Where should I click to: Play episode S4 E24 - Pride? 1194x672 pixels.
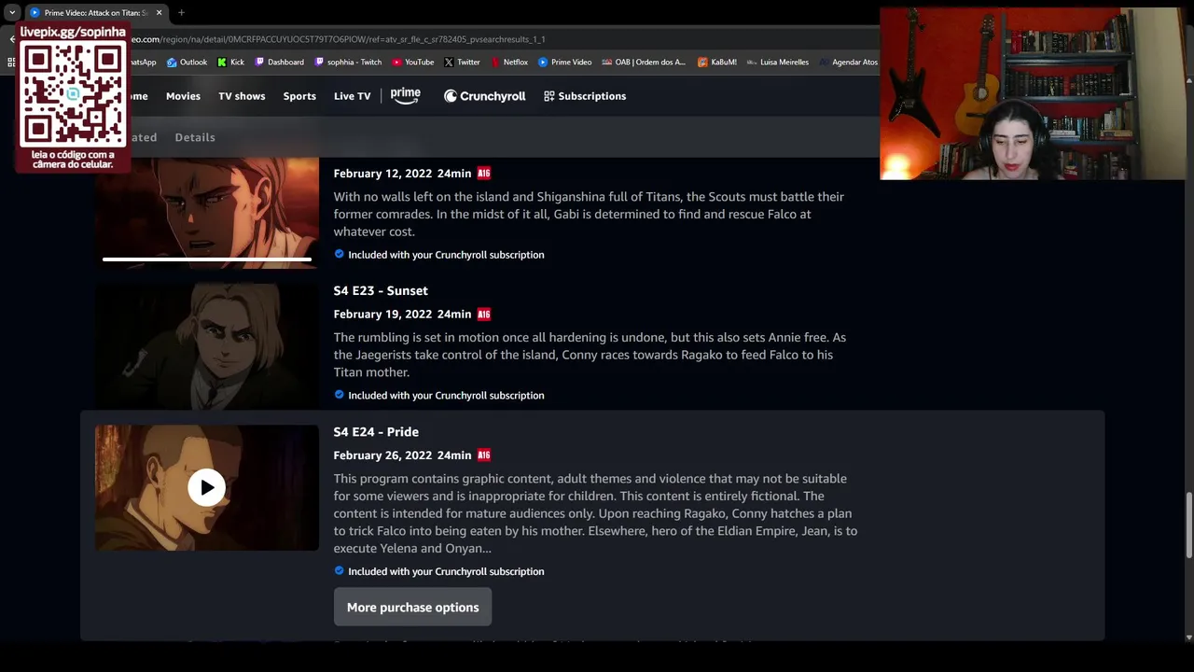tap(206, 487)
